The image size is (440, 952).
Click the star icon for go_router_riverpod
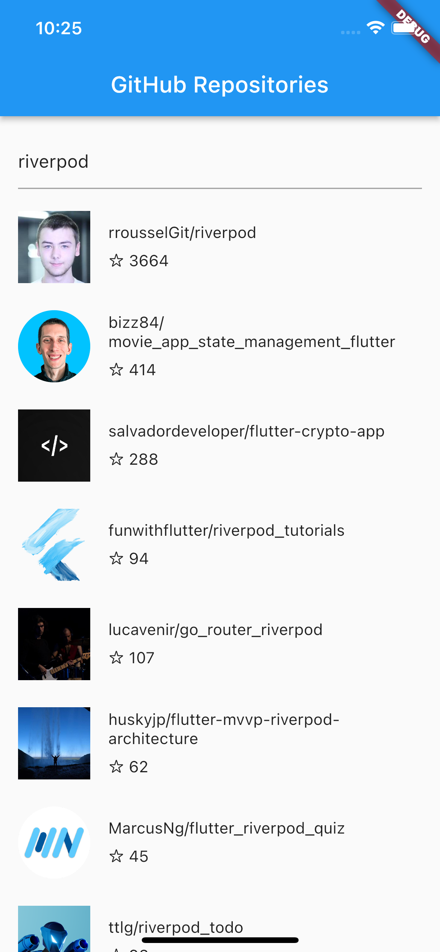pyautogui.click(x=117, y=658)
